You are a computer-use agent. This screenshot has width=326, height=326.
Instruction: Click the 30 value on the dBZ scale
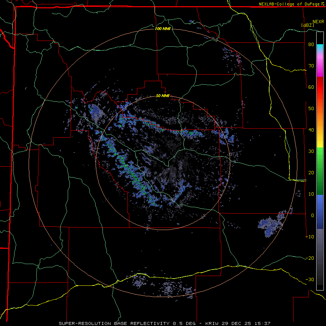coord(311,151)
